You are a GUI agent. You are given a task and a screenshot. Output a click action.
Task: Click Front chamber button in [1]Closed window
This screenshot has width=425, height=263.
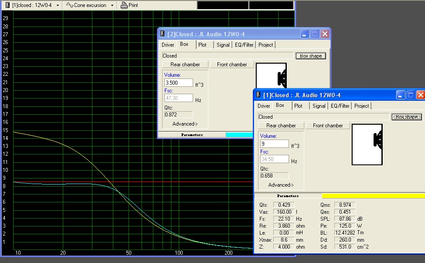pyautogui.click(x=328, y=126)
